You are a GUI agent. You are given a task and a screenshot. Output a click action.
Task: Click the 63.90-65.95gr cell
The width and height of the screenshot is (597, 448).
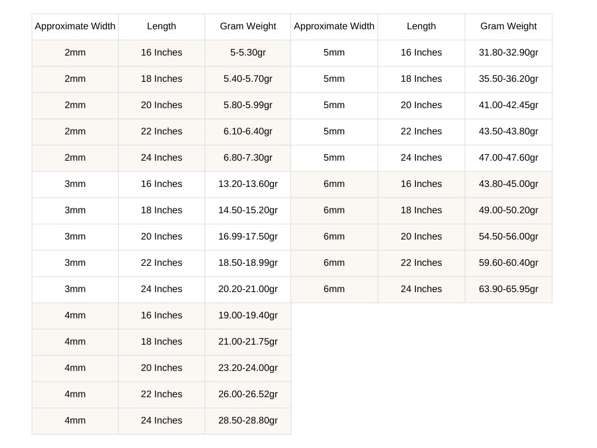pyautogui.click(x=508, y=289)
